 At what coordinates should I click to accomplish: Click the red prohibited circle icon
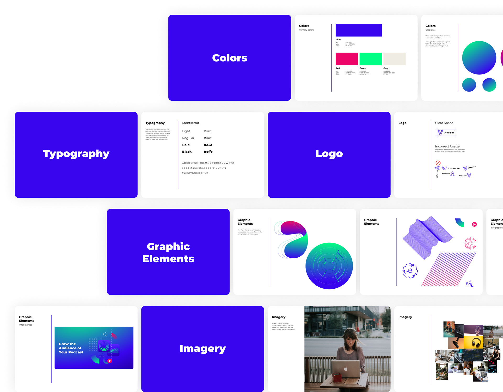pos(438,163)
